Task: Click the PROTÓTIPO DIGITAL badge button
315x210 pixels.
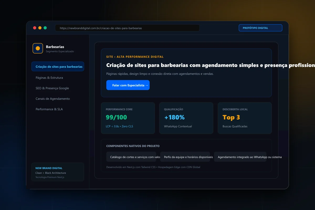Action: point(260,28)
